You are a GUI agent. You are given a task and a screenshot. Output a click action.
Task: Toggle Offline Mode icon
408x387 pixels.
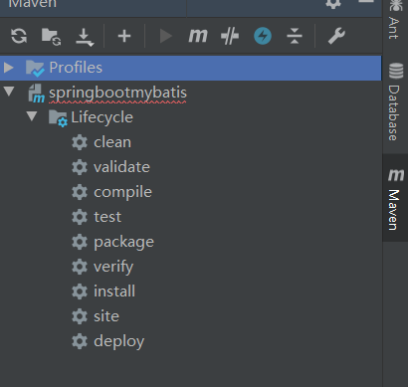click(230, 36)
